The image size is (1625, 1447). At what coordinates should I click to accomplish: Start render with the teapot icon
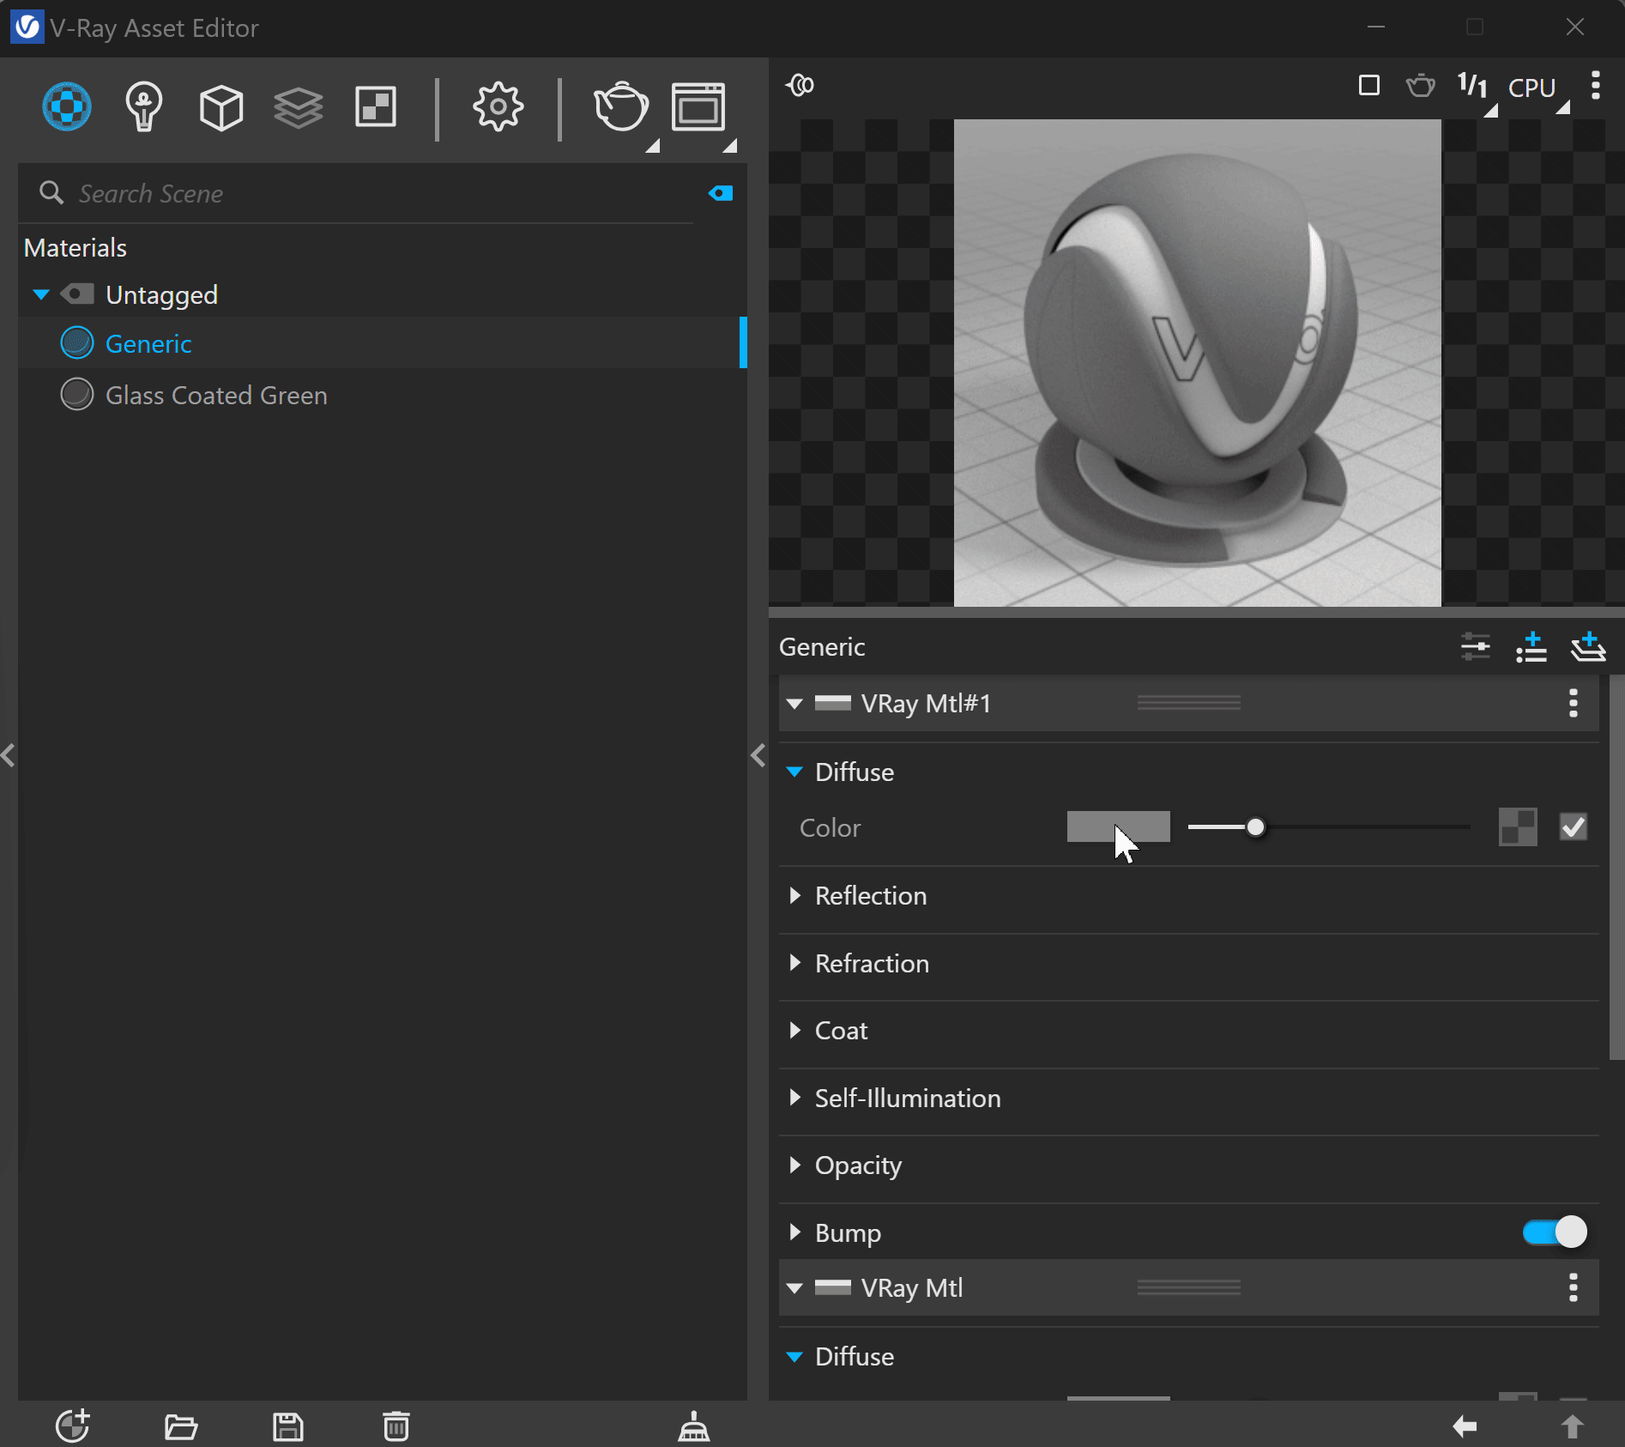tap(622, 107)
